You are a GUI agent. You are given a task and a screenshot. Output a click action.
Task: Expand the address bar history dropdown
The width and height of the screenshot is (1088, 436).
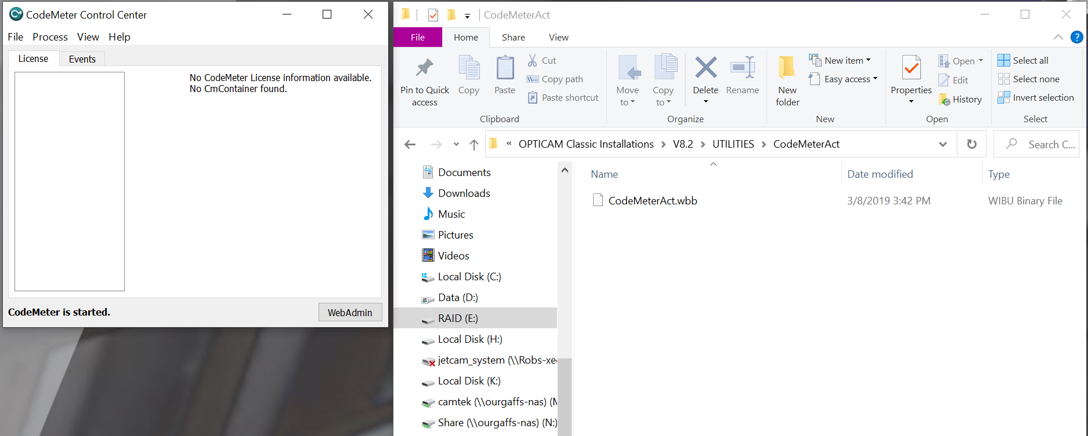coord(943,144)
